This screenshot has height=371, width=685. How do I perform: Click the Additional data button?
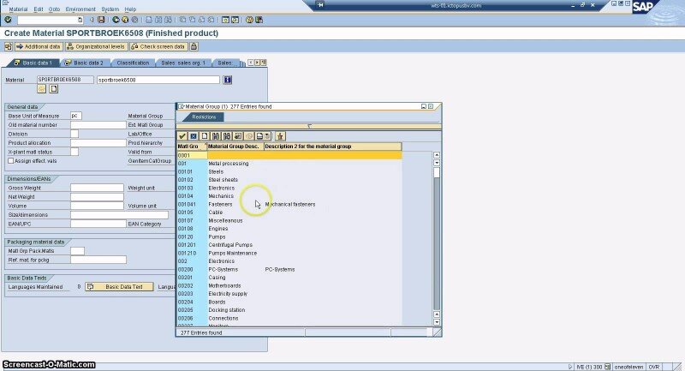[x=38, y=46]
